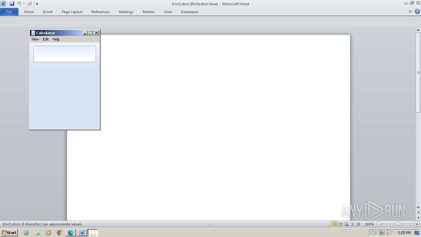Launch Google Chrome from taskbar
Viewport: 421px width, 237px height.
60,233
